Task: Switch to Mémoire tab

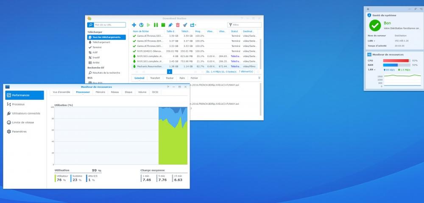Action: pos(100,92)
